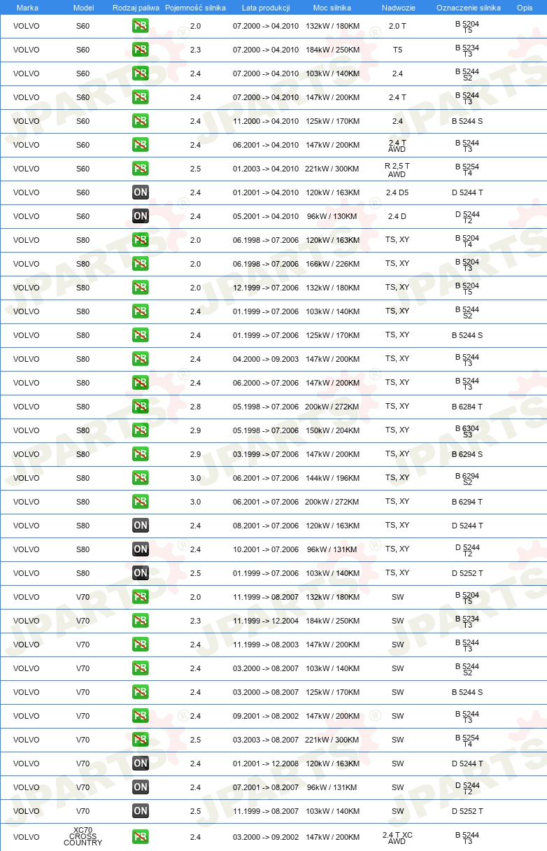This screenshot has width=547, height=851.
Task: Select engine code B 6284 T
Action: point(467,407)
